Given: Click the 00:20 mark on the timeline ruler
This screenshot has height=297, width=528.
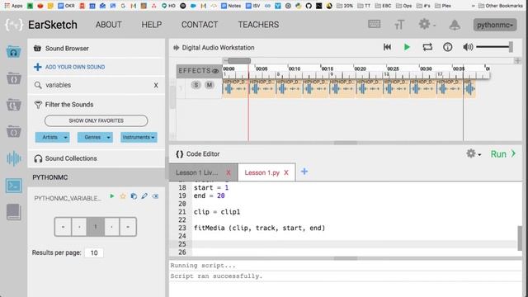Looking at the screenshot, I should tap(360, 68).
